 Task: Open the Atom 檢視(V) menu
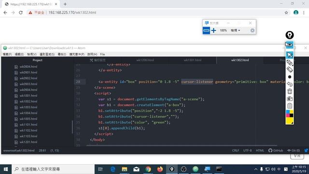(32, 54)
